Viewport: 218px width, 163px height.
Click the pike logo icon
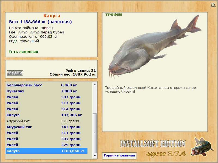(202, 146)
